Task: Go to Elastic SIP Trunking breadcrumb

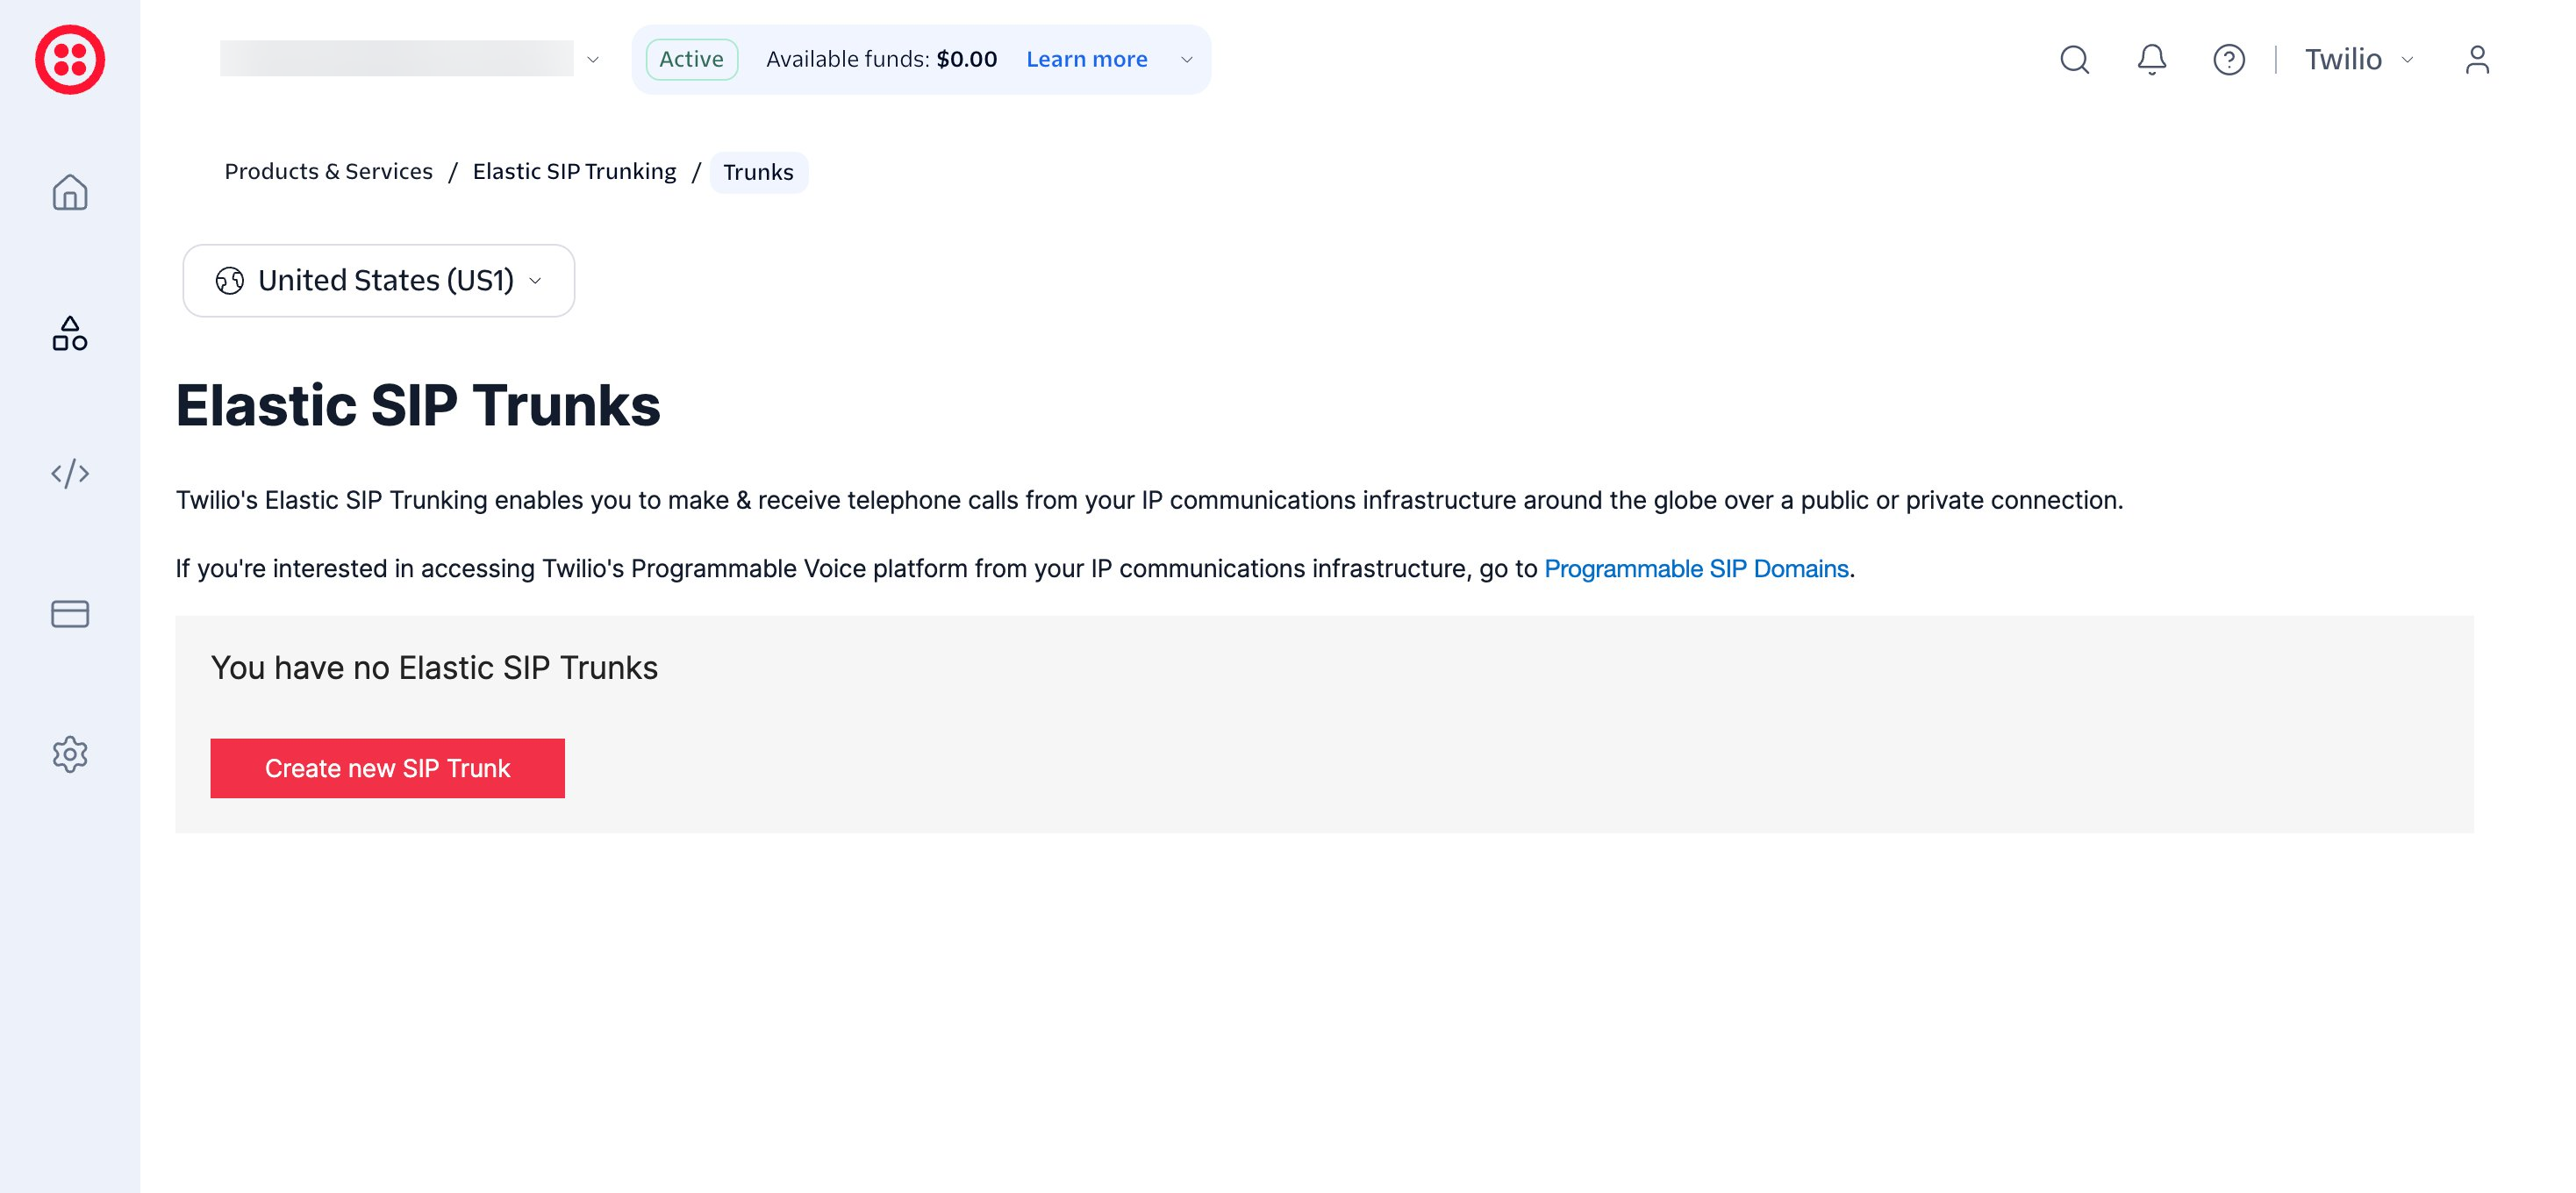Action: (x=574, y=171)
